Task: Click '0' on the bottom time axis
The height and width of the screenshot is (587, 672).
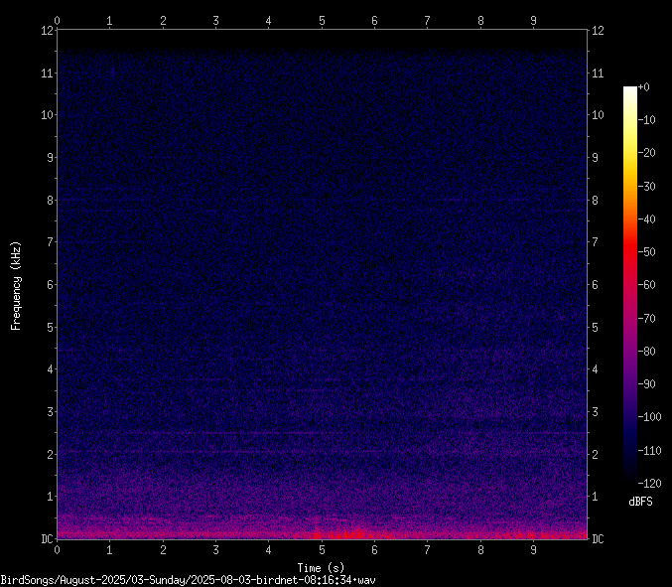Action: [x=57, y=550]
